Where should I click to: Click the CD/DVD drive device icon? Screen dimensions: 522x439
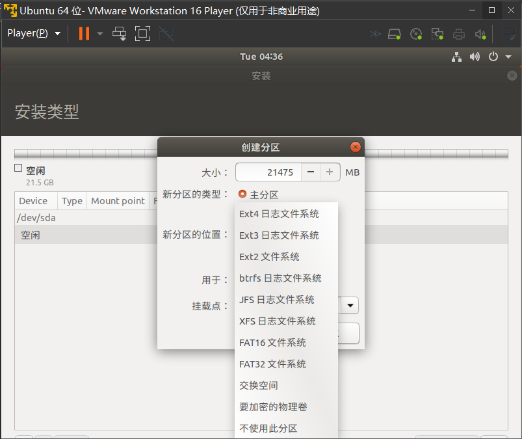pos(416,34)
